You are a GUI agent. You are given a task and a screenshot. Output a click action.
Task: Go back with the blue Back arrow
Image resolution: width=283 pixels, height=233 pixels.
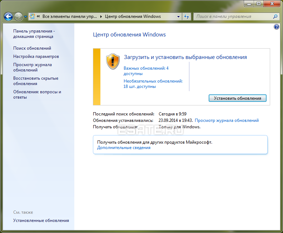[8, 16]
